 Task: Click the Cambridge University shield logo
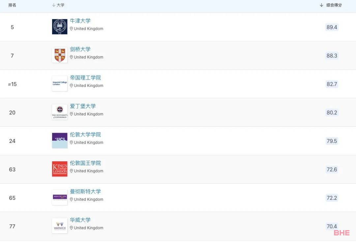click(60, 55)
